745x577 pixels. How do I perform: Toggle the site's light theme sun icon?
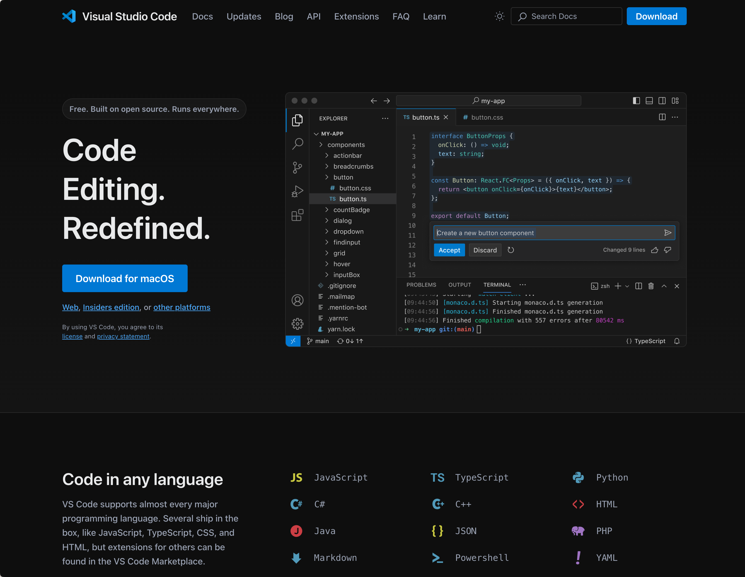point(499,16)
